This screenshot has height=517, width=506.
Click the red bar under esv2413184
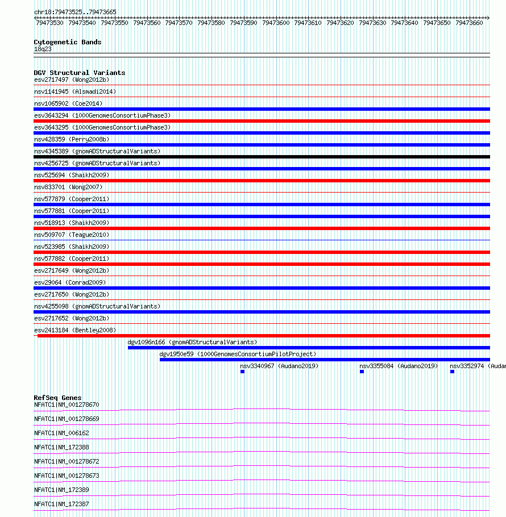tap(264, 336)
